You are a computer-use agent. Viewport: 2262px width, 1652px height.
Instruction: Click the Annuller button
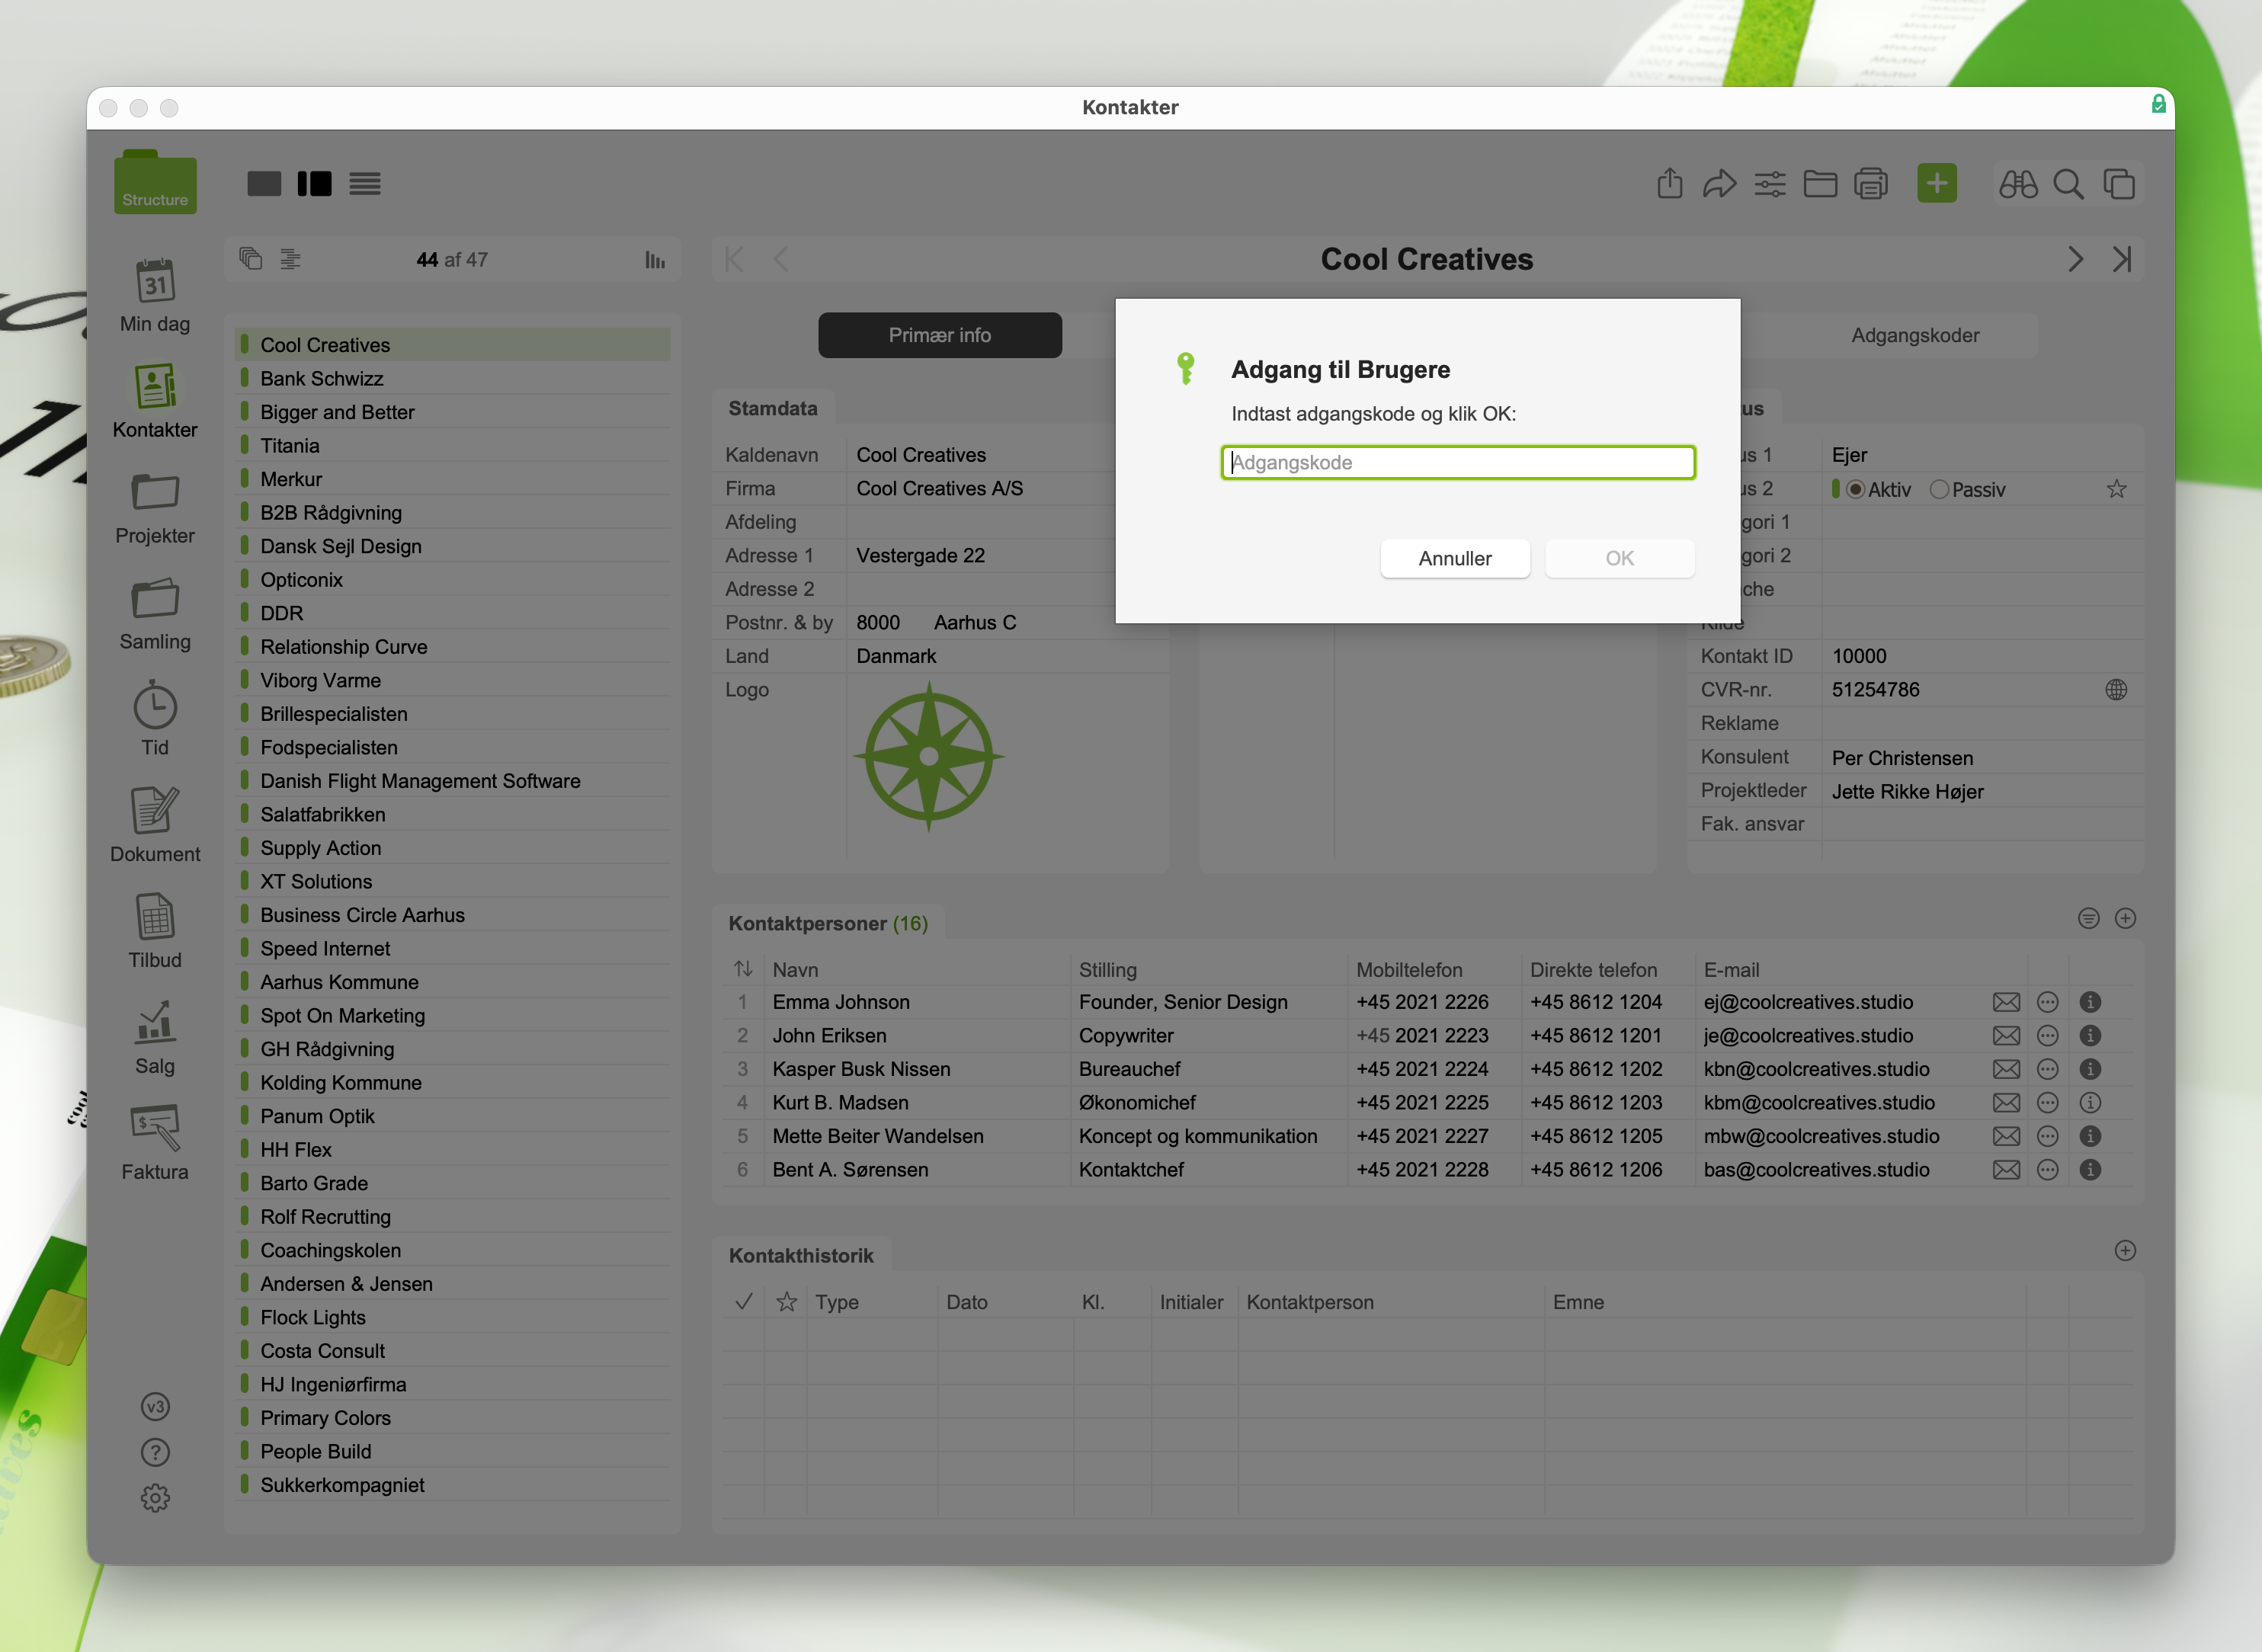pyautogui.click(x=1454, y=558)
